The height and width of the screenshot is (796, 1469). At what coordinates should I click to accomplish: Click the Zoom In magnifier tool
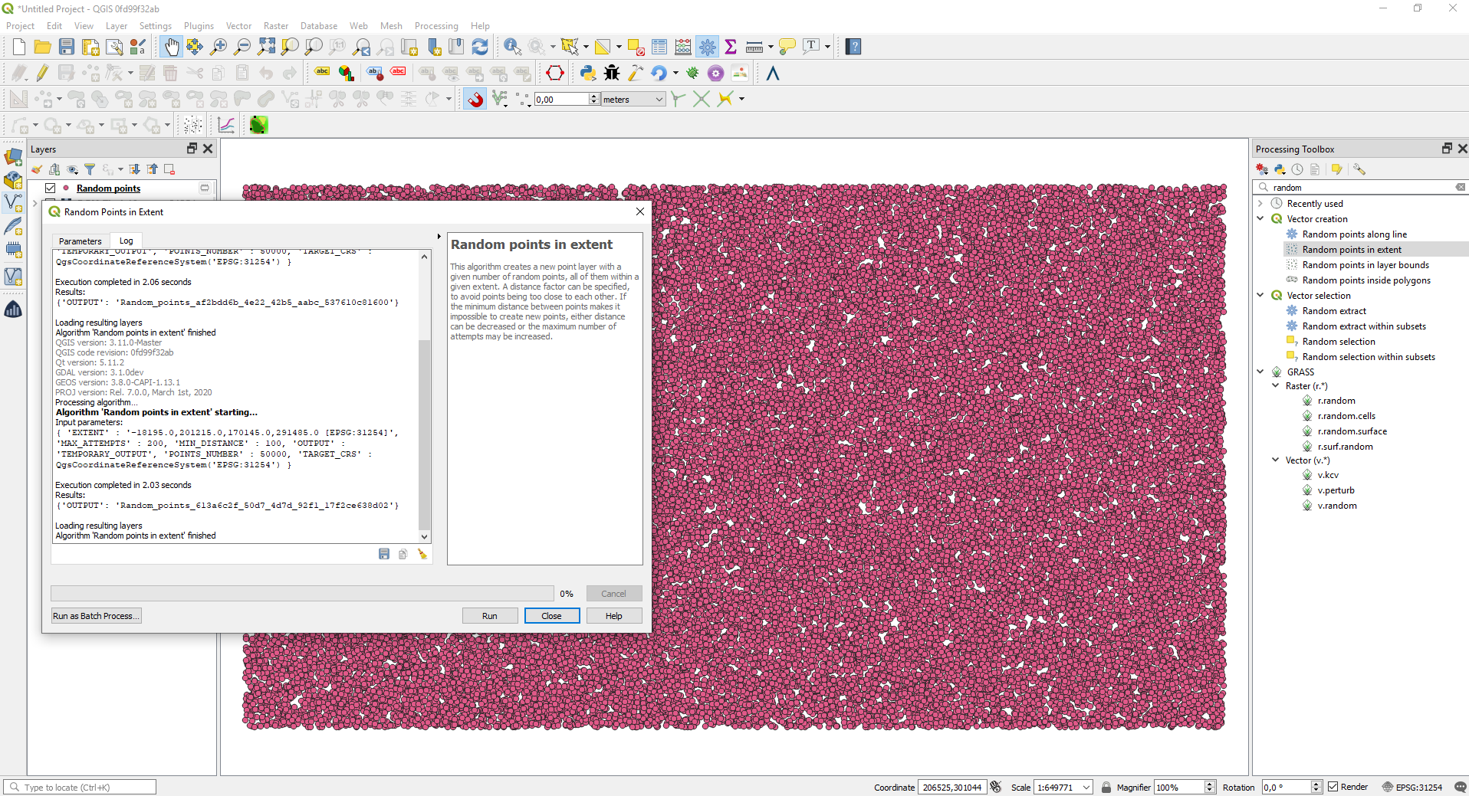tap(219, 47)
